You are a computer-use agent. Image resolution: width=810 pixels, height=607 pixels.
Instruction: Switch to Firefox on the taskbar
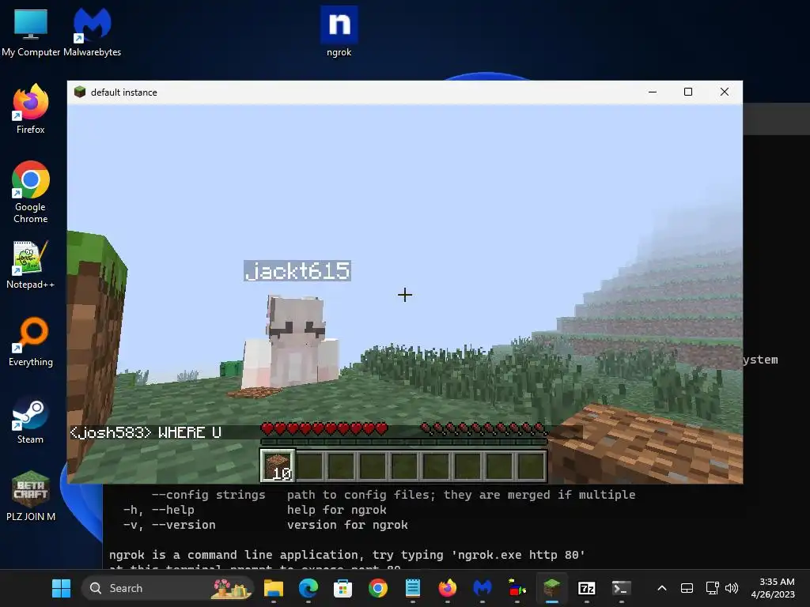pyautogui.click(x=448, y=588)
